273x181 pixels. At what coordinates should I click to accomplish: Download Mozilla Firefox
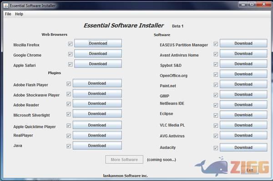(x=98, y=43)
